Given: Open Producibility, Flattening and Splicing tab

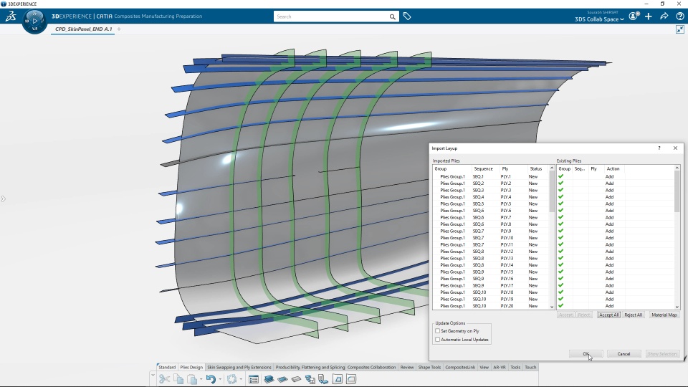Looking at the screenshot, I should [310, 367].
